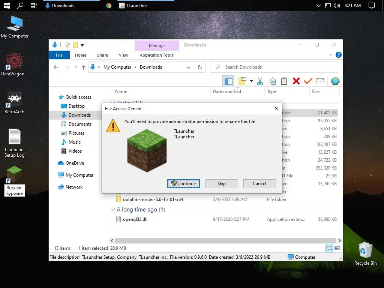The width and height of the screenshot is (384, 288).
Task: Switch to the Home ribbon tab
Action: [x=81, y=55]
